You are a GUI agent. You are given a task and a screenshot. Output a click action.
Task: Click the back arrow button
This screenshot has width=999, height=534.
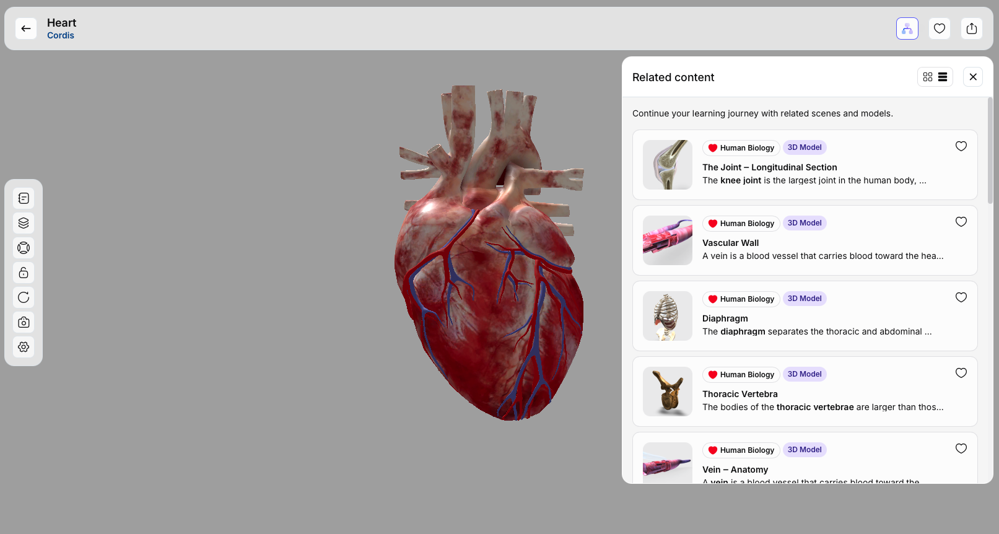(x=26, y=28)
